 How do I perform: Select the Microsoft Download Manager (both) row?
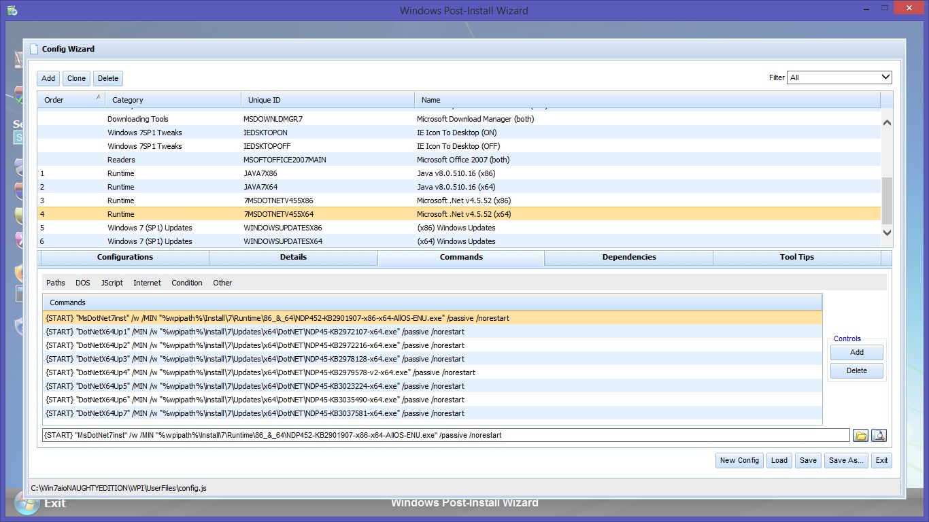pyautogui.click(x=459, y=119)
